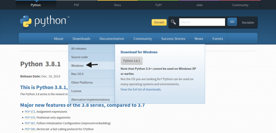Open the Community navigation bar menu
276x133 pixels.
click(143, 39)
